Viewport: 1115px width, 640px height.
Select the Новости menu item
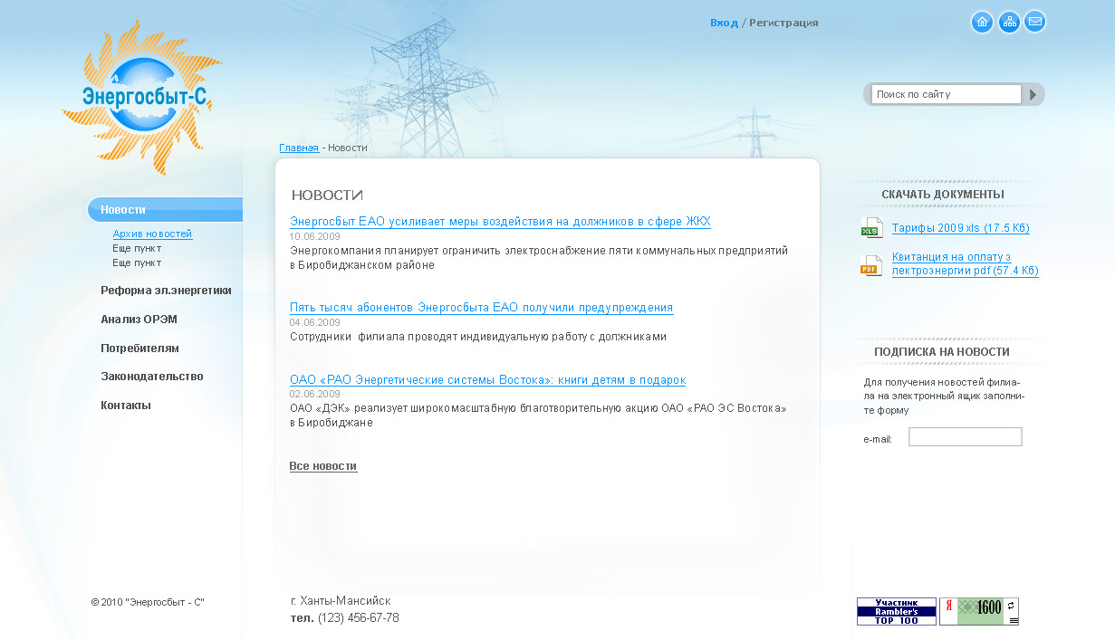(x=166, y=210)
